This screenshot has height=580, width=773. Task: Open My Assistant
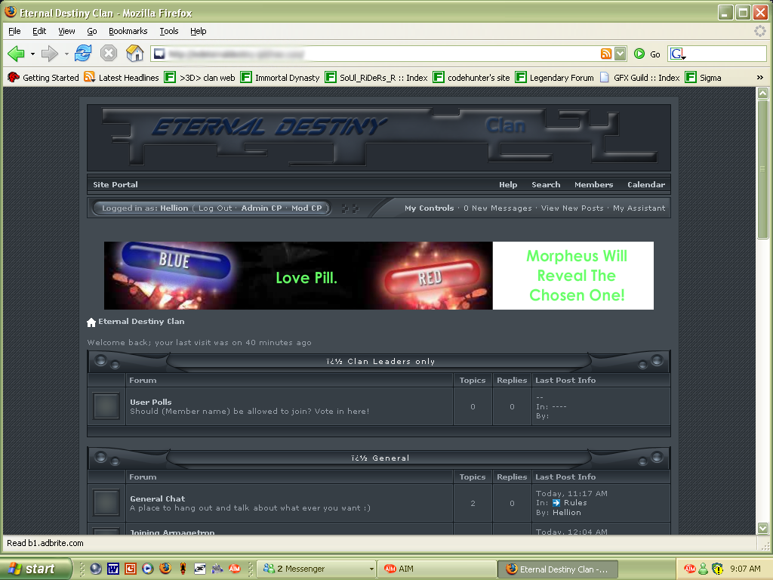pos(639,208)
